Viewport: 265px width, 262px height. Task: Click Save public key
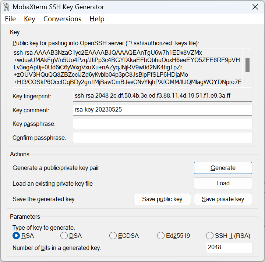coord(162,199)
